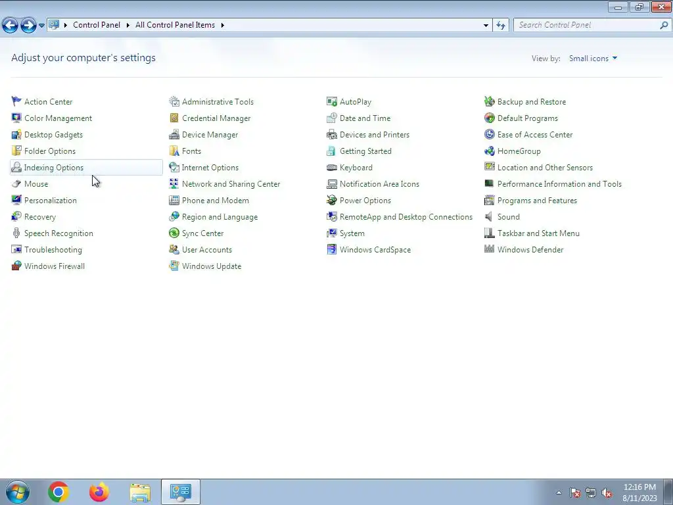The height and width of the screenshot is (505, 673).
Task: Open the Windows Start button
Action: coord(18,492)
